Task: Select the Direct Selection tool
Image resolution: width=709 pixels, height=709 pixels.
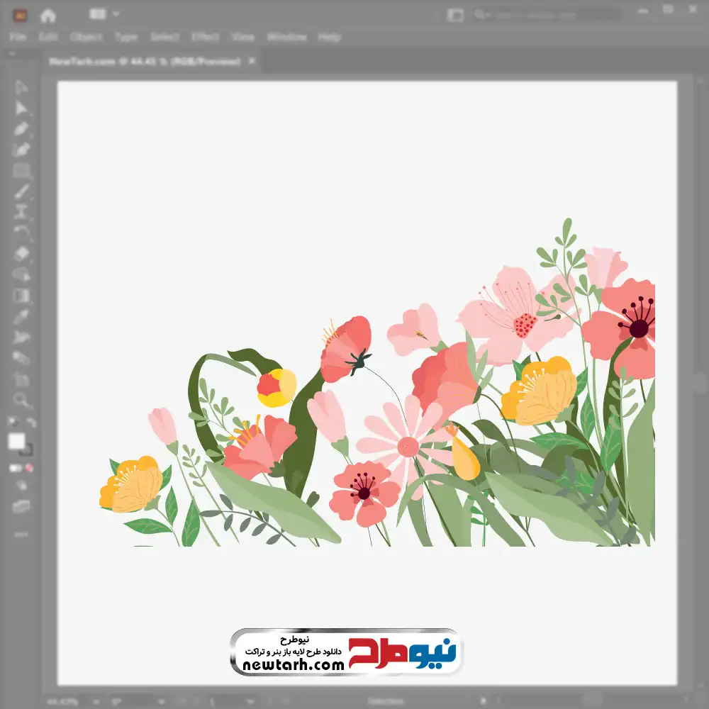Action: pyautogui.click(x=21, y=108)
